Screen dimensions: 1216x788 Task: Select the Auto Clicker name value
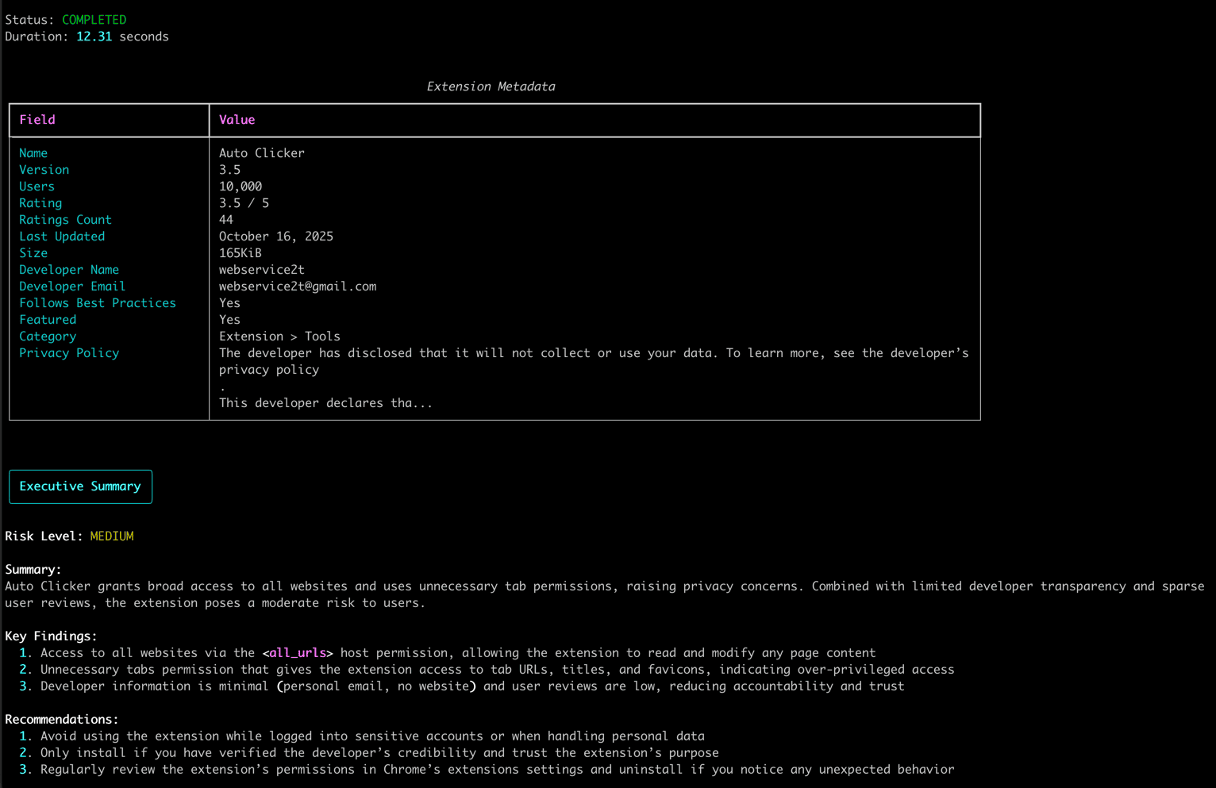[x=262, y=153]
